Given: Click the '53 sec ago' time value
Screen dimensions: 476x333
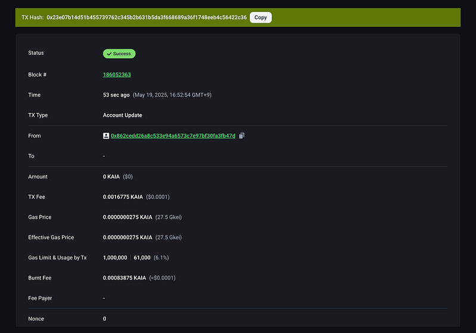Looking at the screenshot, I should pos(116,95).
